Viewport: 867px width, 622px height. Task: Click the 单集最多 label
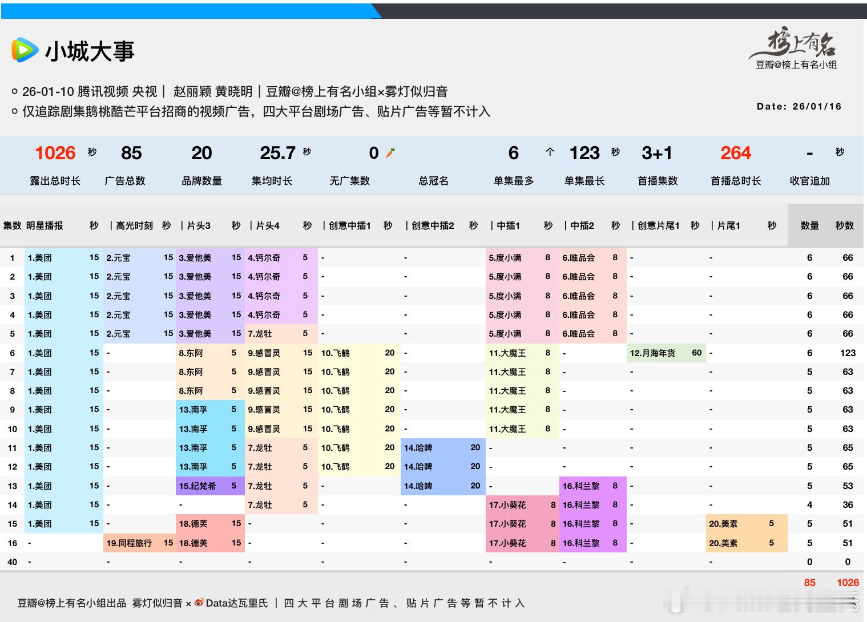click(514, 181)
